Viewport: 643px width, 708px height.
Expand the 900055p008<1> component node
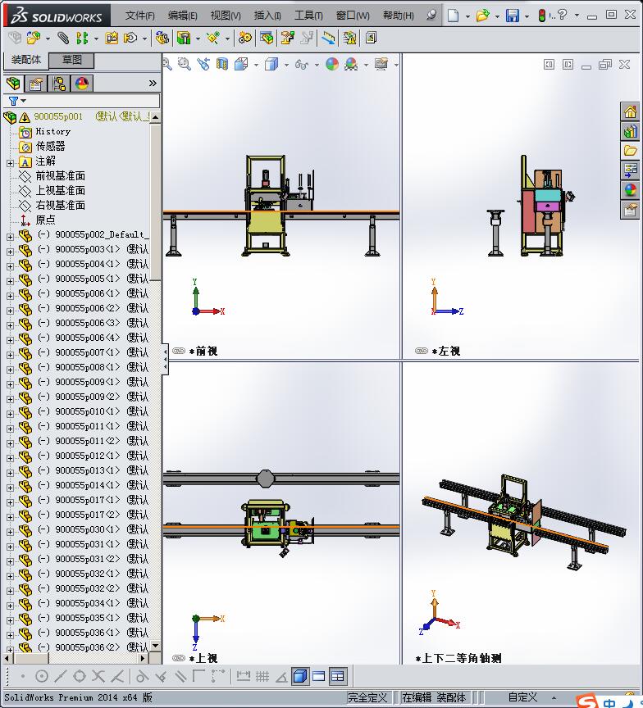click(x=10, y=370)
